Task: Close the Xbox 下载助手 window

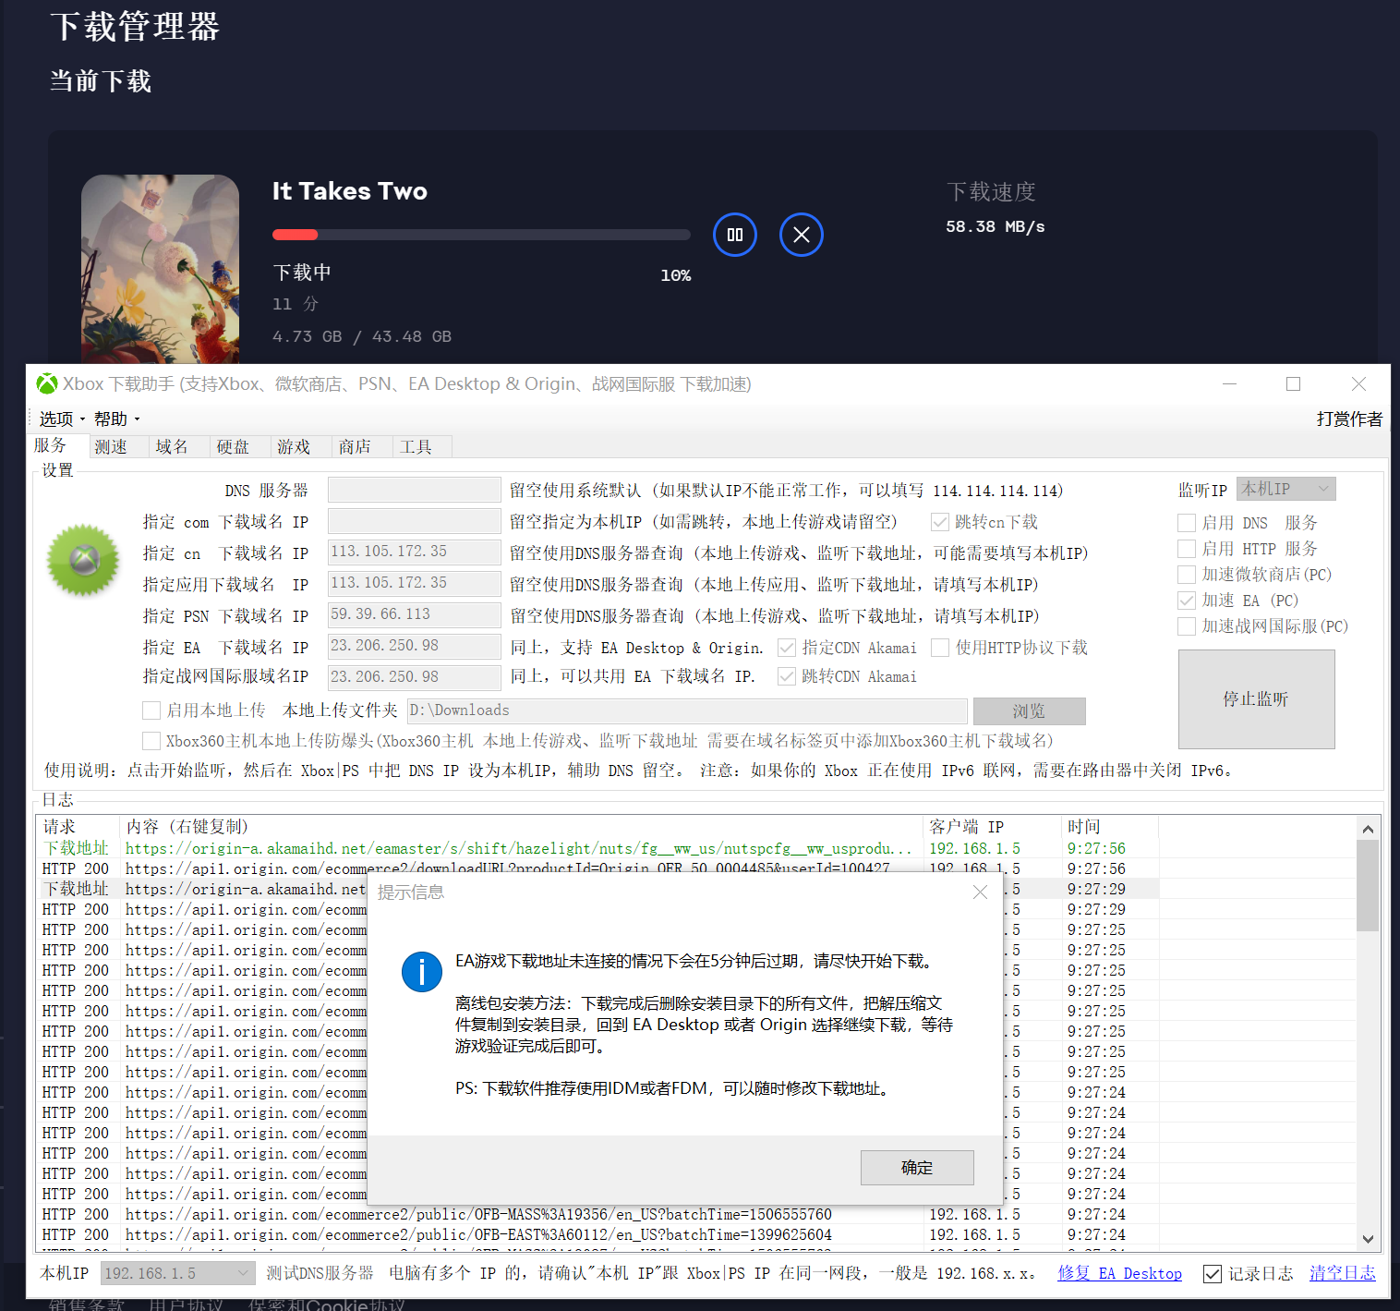Action: tap(1358, 383)
